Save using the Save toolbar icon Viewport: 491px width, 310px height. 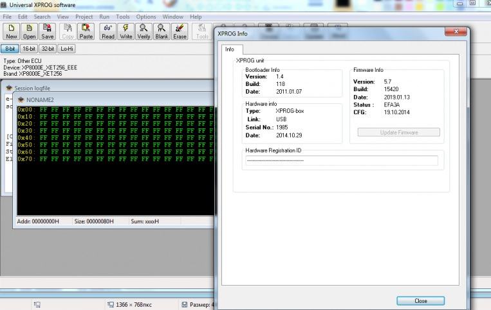click(48, 31)
